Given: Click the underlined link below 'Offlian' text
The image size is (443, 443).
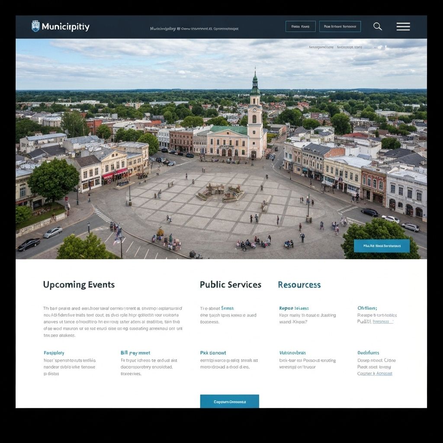Looking at the screenshot, I should [383, 322].
